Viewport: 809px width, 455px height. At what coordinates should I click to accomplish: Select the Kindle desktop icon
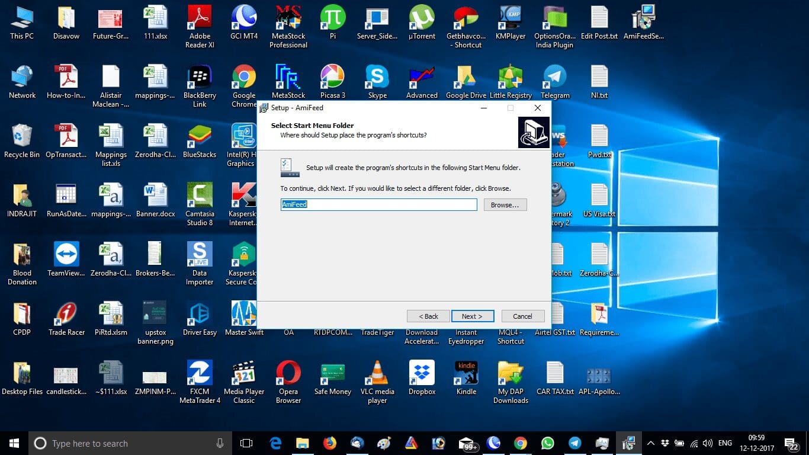[466, 377]
